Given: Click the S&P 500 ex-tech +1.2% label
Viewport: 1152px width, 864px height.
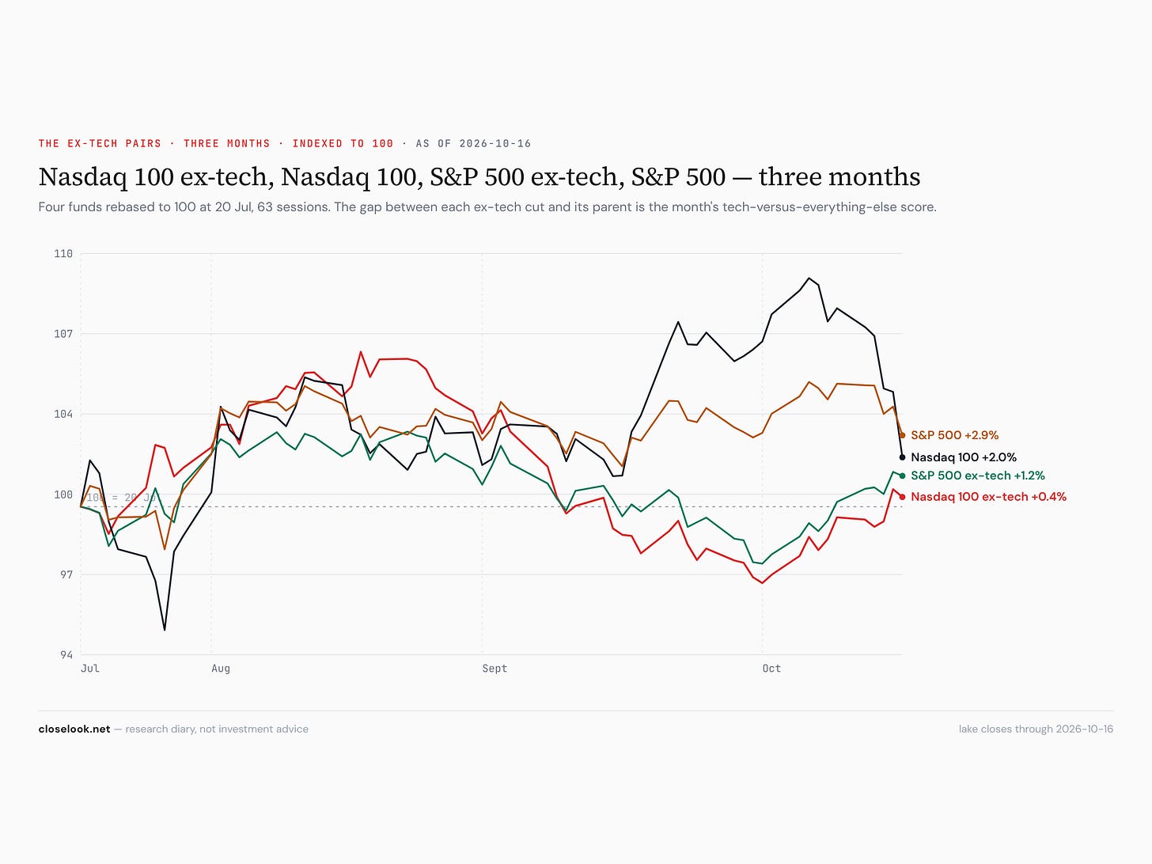Looking at the screenshot, I should pyautogui.click(x=978, y=476).
